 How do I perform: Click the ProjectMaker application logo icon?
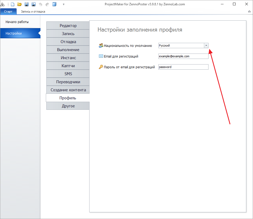pyautogui.click(x=2, y=4)
